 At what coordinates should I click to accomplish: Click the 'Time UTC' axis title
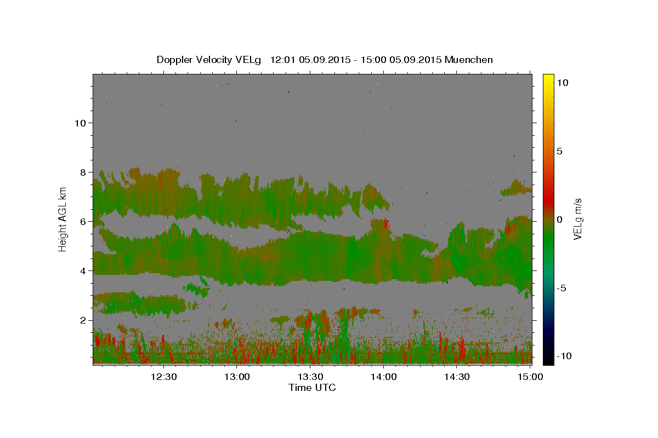pyautogui.click(x=312, y=388)
